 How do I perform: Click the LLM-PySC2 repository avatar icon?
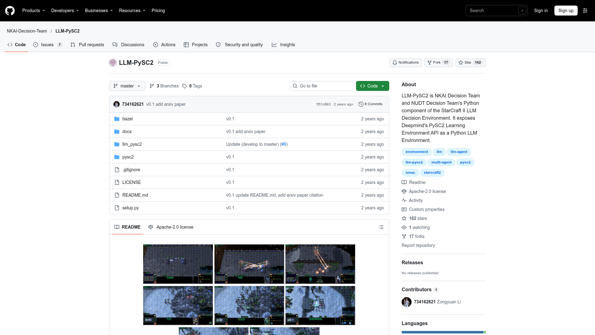[113, 63]
